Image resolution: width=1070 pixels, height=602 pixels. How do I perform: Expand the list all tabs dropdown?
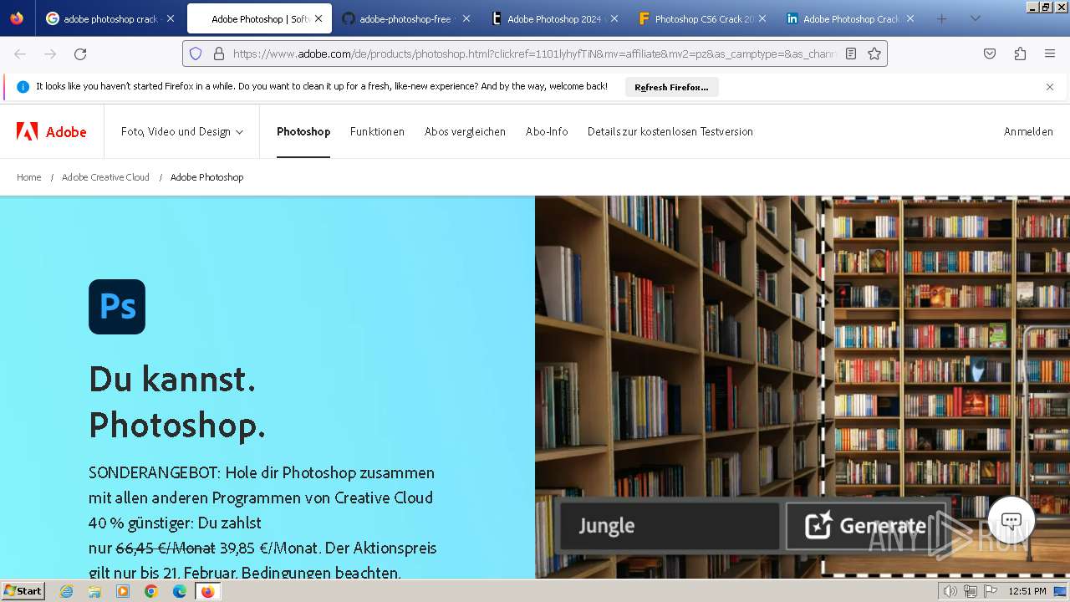[975, 18]
